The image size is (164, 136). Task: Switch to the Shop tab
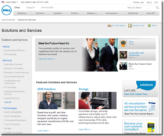[x=17, y=7]
